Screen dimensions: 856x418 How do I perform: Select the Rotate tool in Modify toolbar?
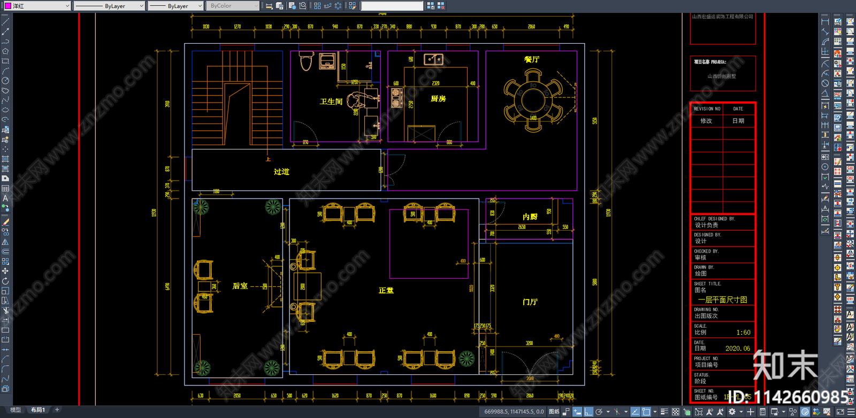click(x=5, y=281)
